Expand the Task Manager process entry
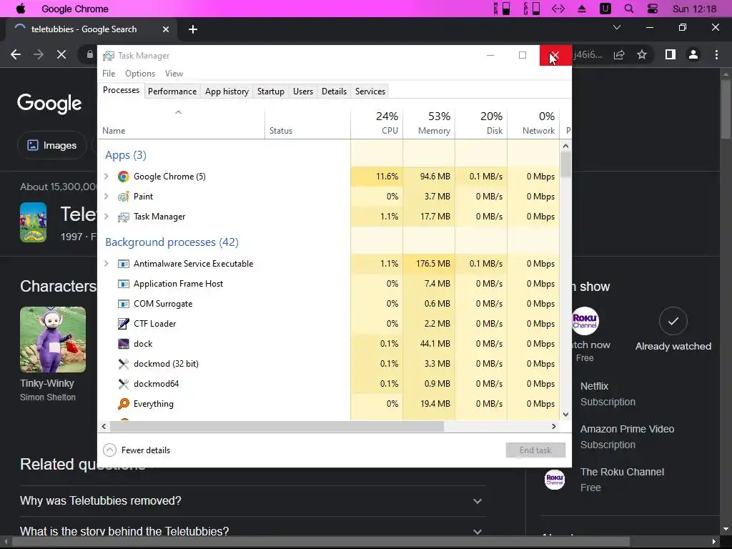The image size is (732, 549). pyautogui.click(x=107, y=217)
